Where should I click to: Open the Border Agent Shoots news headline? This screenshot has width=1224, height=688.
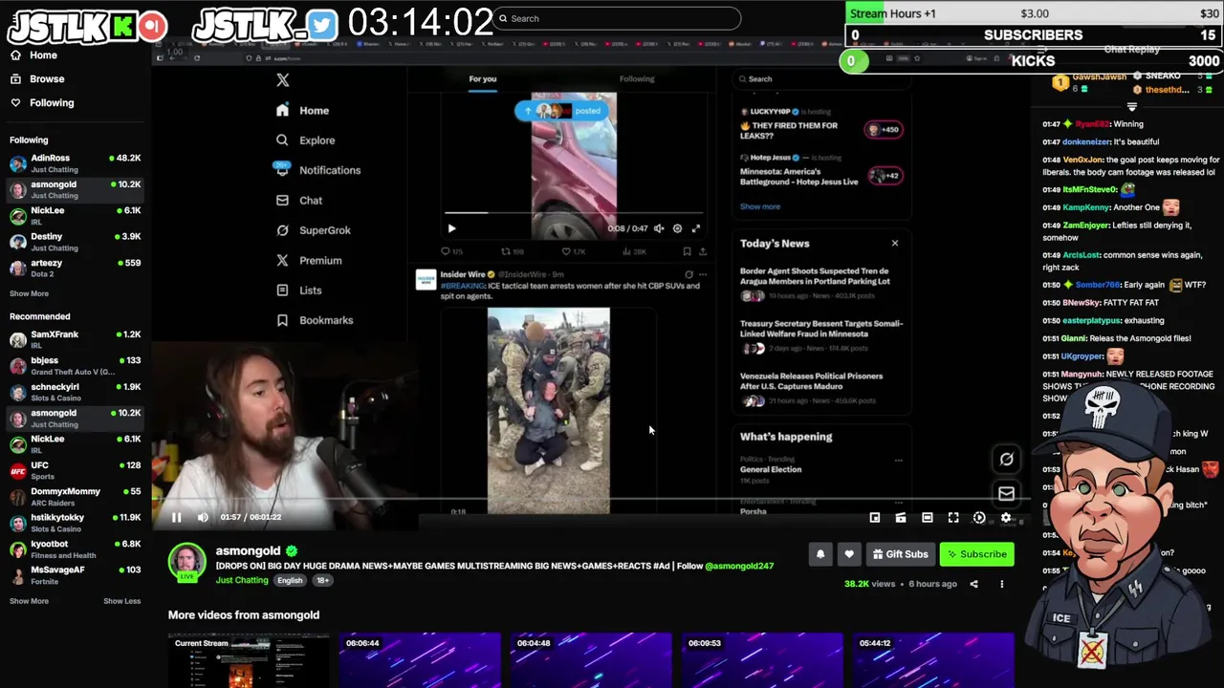[x=815, y=276]
